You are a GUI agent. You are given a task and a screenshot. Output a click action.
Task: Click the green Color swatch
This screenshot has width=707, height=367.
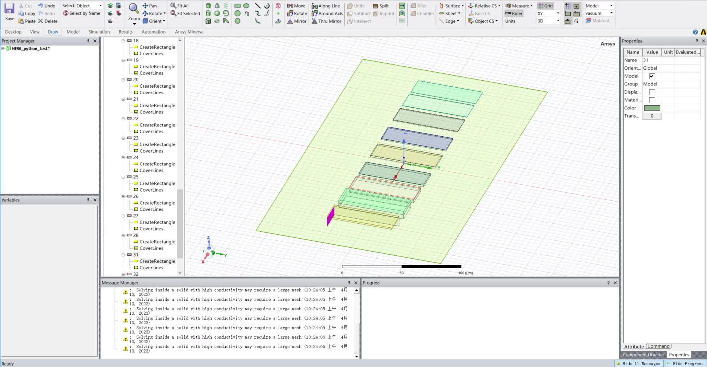652,108
